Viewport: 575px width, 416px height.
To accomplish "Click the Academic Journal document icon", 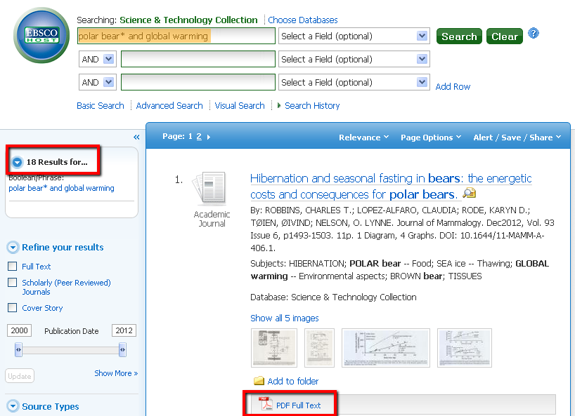I will click(x=212, y=189).
